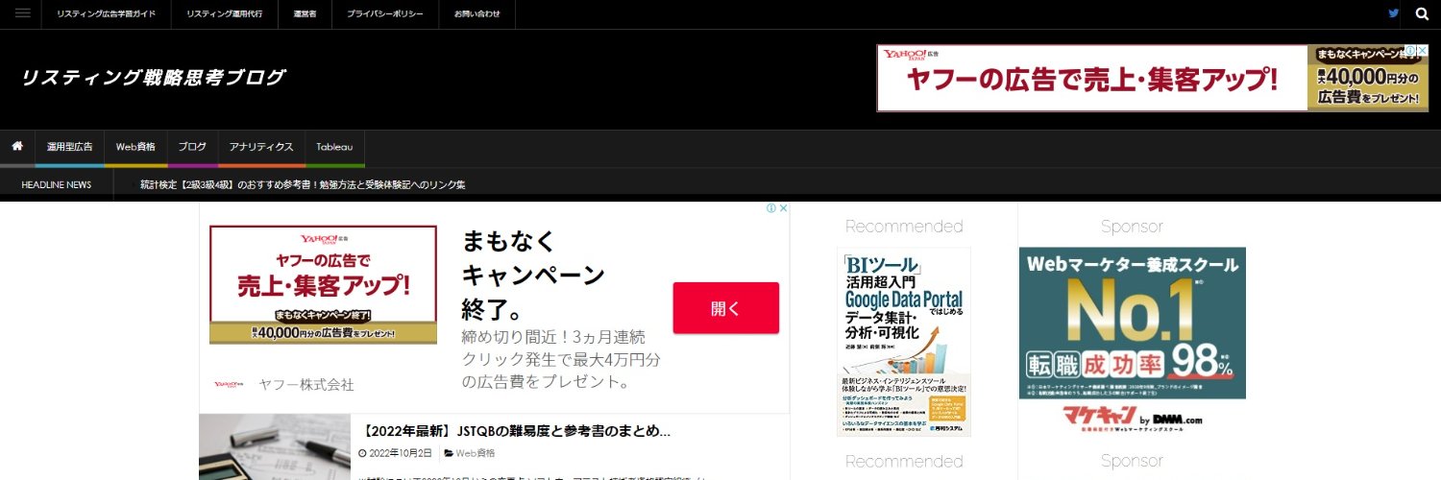Click the first Recommended heading

904,227
